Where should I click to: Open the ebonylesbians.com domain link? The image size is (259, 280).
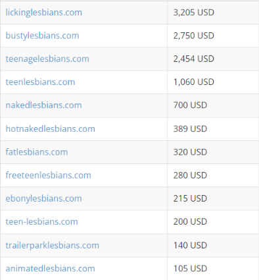tap(44, 198)
